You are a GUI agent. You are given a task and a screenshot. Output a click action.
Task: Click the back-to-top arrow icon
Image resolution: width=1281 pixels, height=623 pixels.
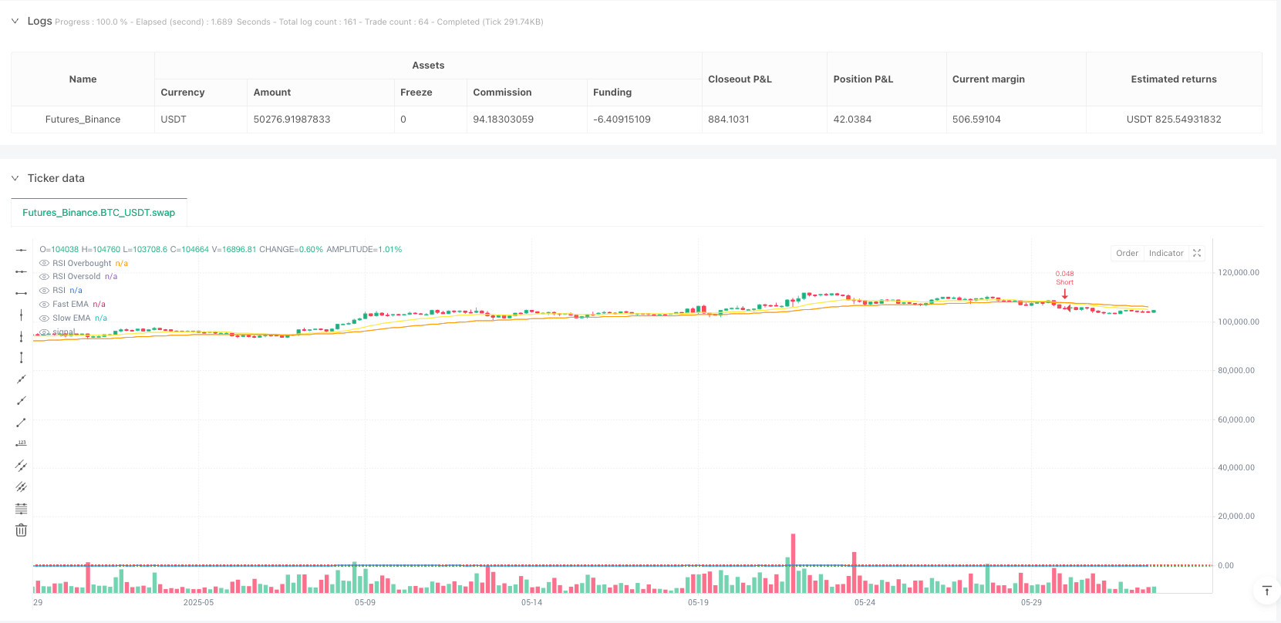1266,591
